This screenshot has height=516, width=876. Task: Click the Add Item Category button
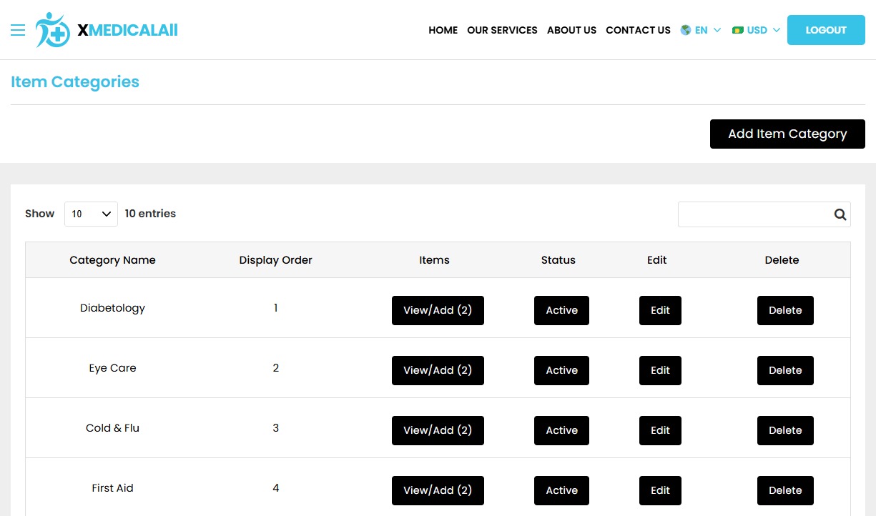coord(787,134)
